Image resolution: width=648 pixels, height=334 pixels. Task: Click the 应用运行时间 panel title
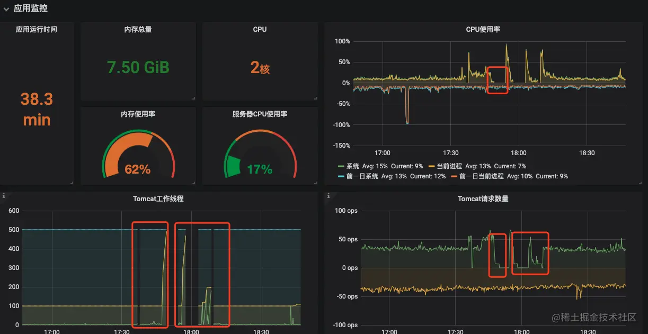click(37, 30)
